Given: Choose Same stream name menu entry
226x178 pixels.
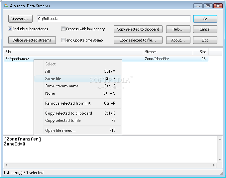Looking at the screenshot, I should click(78, 86).
